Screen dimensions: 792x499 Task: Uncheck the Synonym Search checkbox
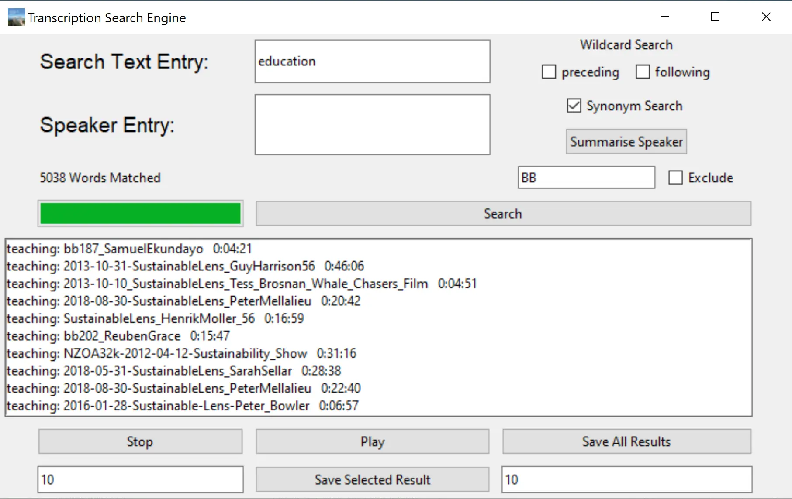[574, 106]
